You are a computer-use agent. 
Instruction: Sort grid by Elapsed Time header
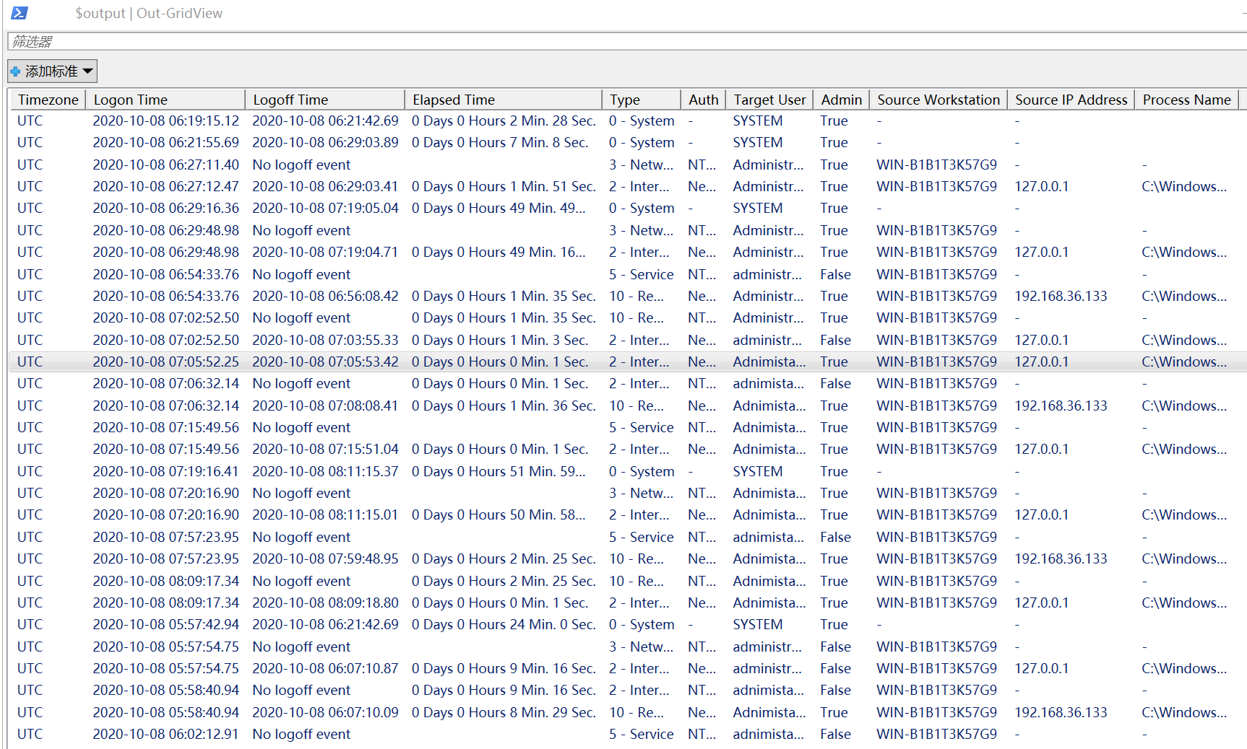(503, 100)
